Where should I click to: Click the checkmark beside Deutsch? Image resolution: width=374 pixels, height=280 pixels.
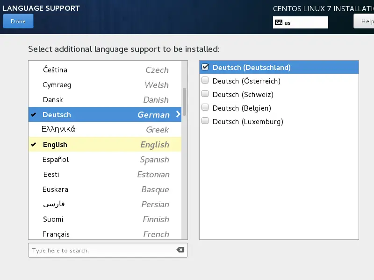[33, 114]
